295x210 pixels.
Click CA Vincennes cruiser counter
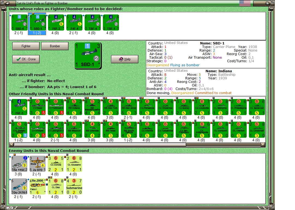pos(165,107)
